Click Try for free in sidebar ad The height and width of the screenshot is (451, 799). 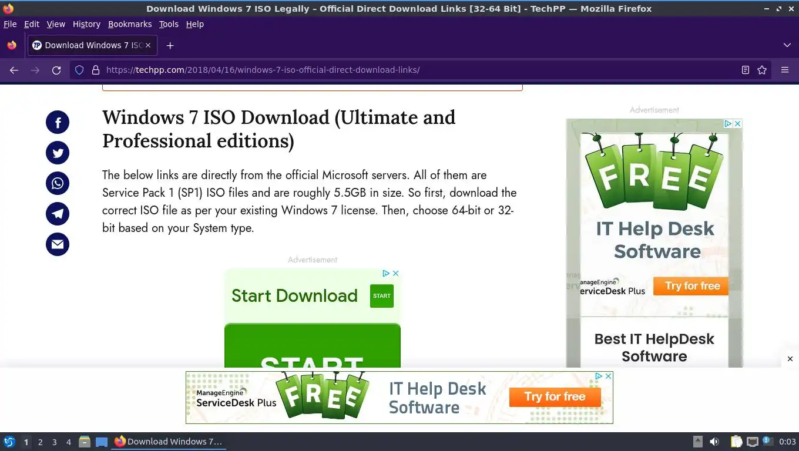pos(691,286)
